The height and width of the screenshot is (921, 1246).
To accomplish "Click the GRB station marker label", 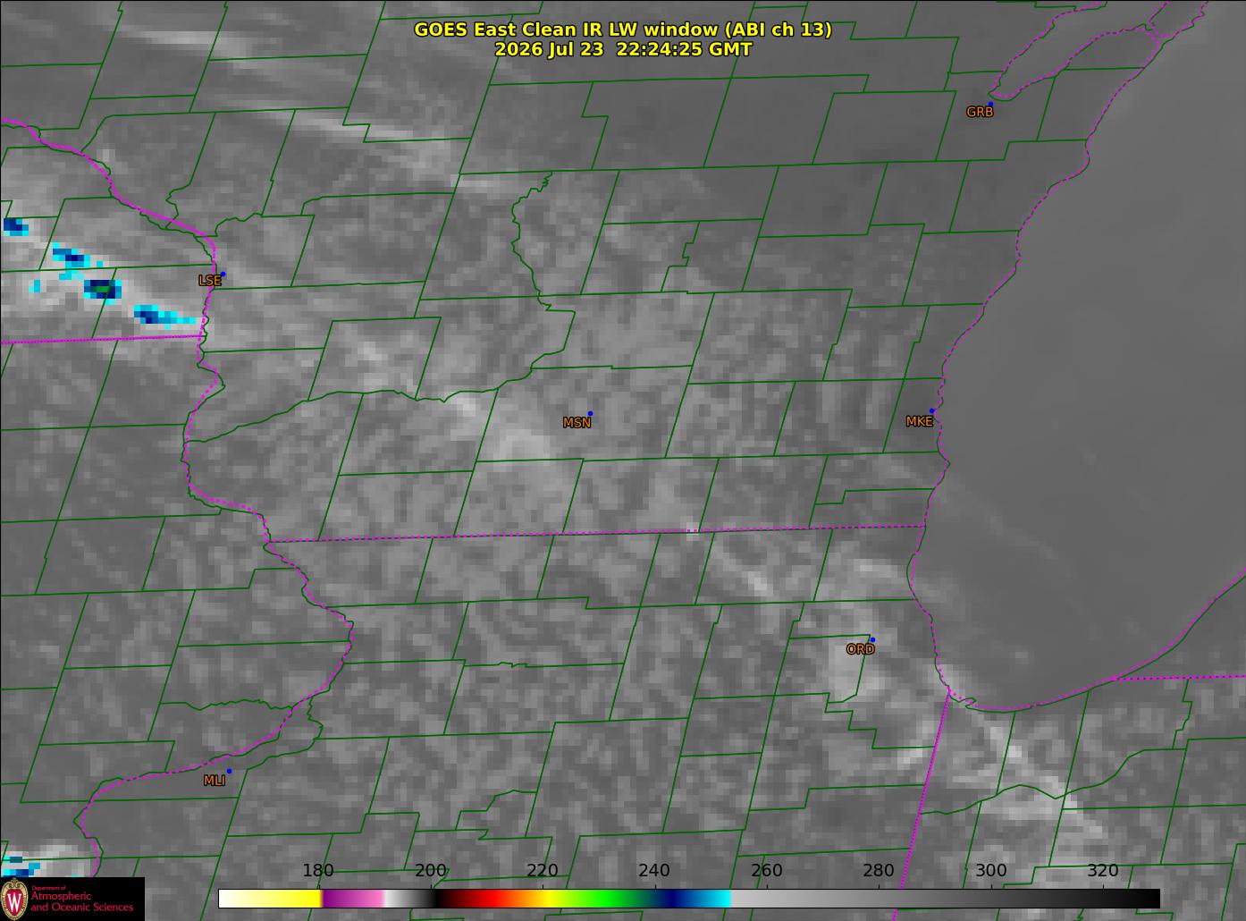I will click(x=980, y=113).
